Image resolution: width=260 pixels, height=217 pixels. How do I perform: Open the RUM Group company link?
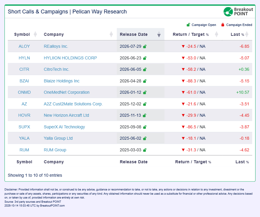(x=55, y=150)
